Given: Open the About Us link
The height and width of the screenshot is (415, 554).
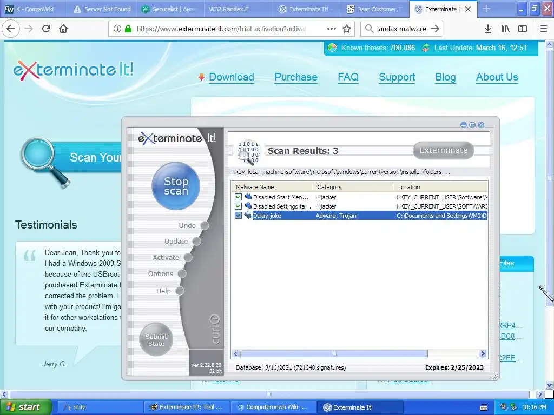Looking at the screenshot, I should pos(497,77).
